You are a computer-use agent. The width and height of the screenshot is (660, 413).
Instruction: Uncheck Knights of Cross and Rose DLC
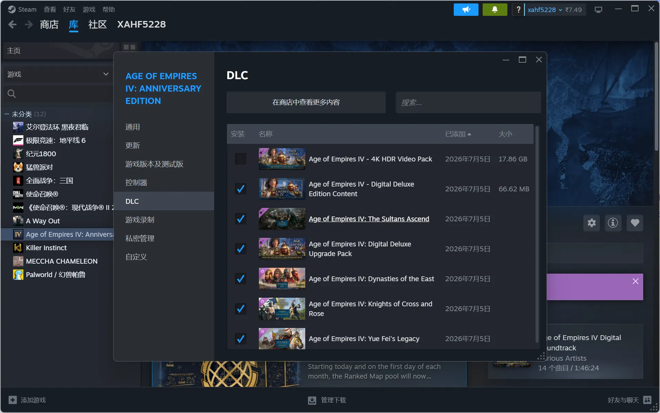coord(241,309)
